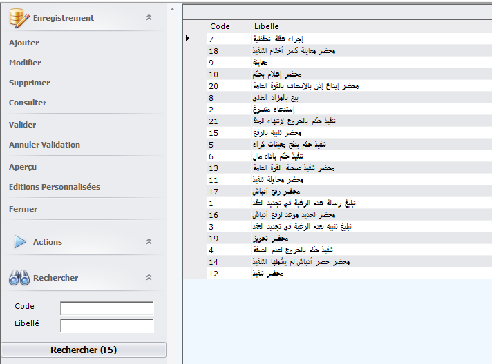Click the sidebar scroll up arrow
Image resolution: width=492 pixels, height=364 pixels.
click(x=172, y=10)
